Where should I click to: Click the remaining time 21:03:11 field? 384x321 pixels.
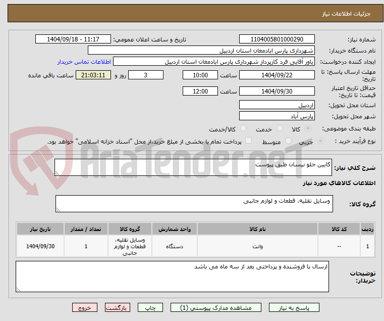[x=93, y=75]
